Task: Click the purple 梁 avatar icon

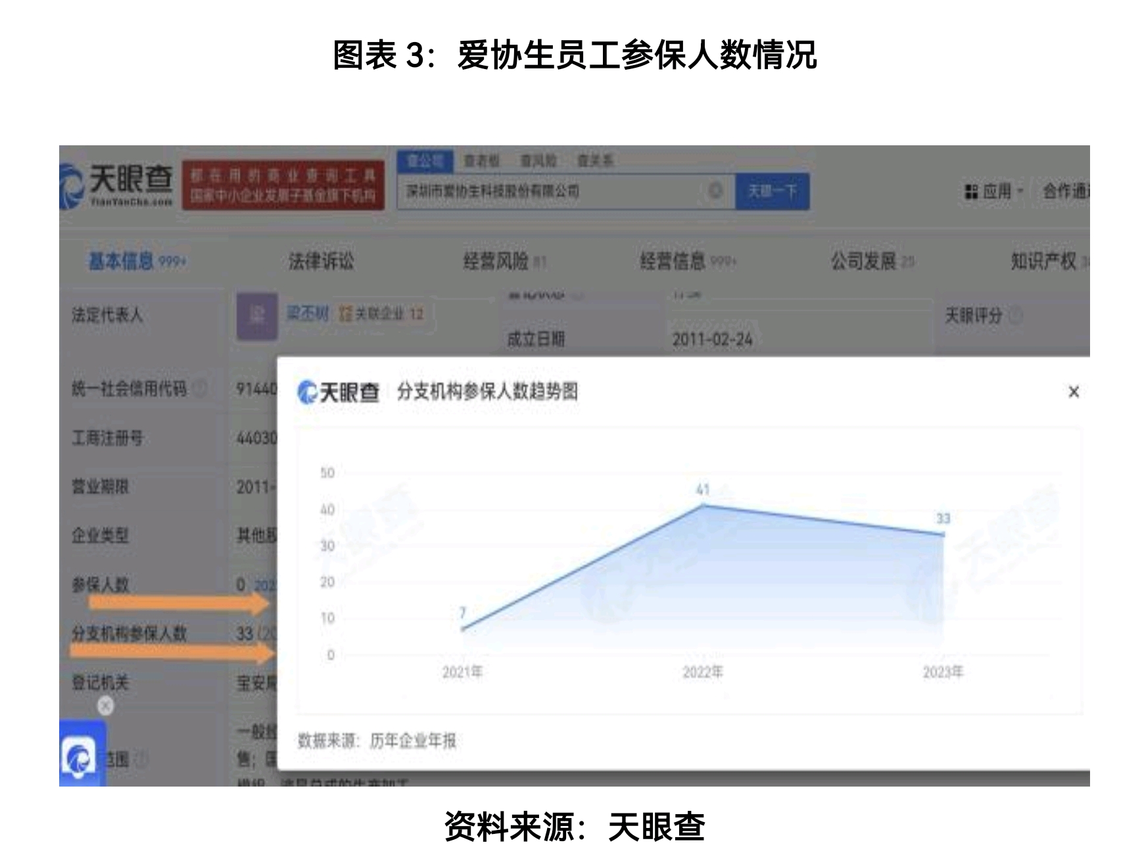Action: click(256, 316)
